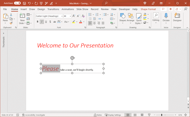This screenshot has height=117, width=190.
Task: Toggle italic formatting
Action: click(42, 22)
